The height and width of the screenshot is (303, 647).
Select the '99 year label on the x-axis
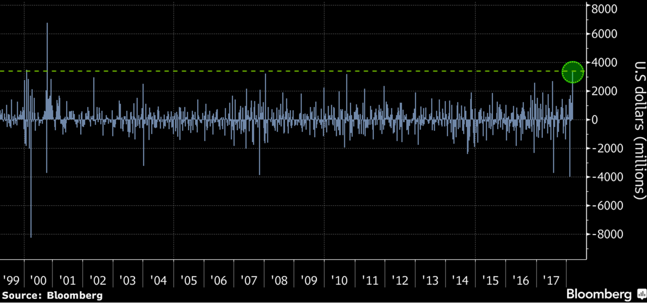click(x=11, y=280)
